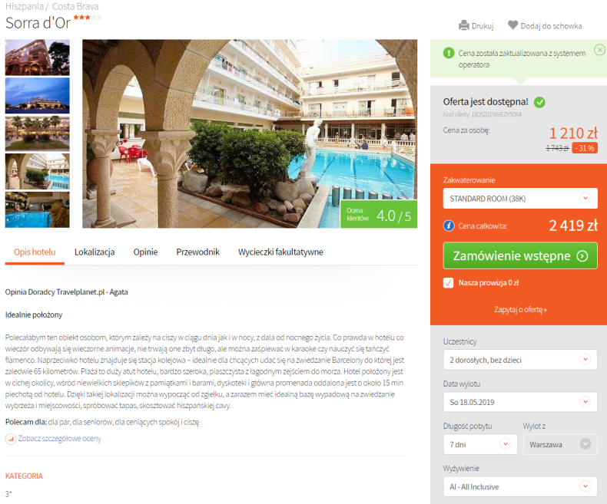Open the Uczestnicy participants dropdown
This screenshot has width=607, height=504.
[x=520, y=360]
